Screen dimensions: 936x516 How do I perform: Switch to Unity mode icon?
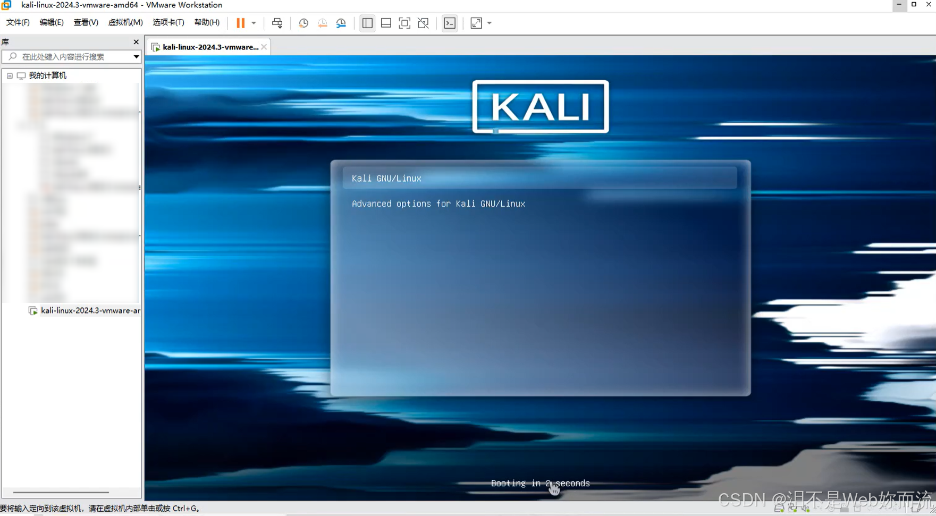423,23
